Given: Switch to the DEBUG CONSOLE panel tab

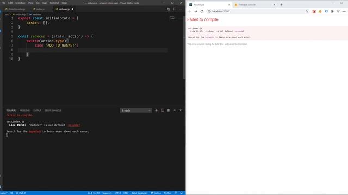Looking at the screenshot, I should (x=53, y=110).
